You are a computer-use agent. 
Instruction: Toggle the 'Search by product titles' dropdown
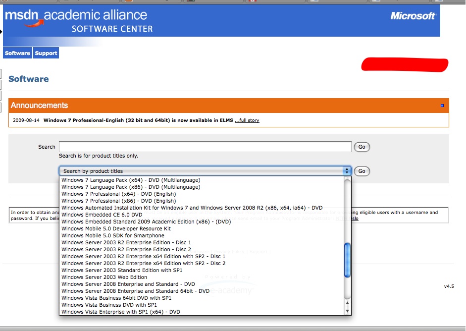point(205,171)
